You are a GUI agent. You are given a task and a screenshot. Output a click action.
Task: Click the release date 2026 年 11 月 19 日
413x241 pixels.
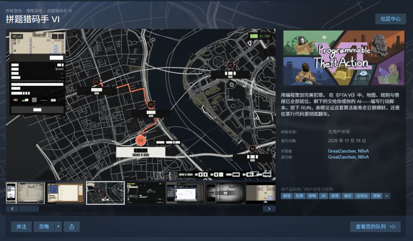[x=347, y=141]
